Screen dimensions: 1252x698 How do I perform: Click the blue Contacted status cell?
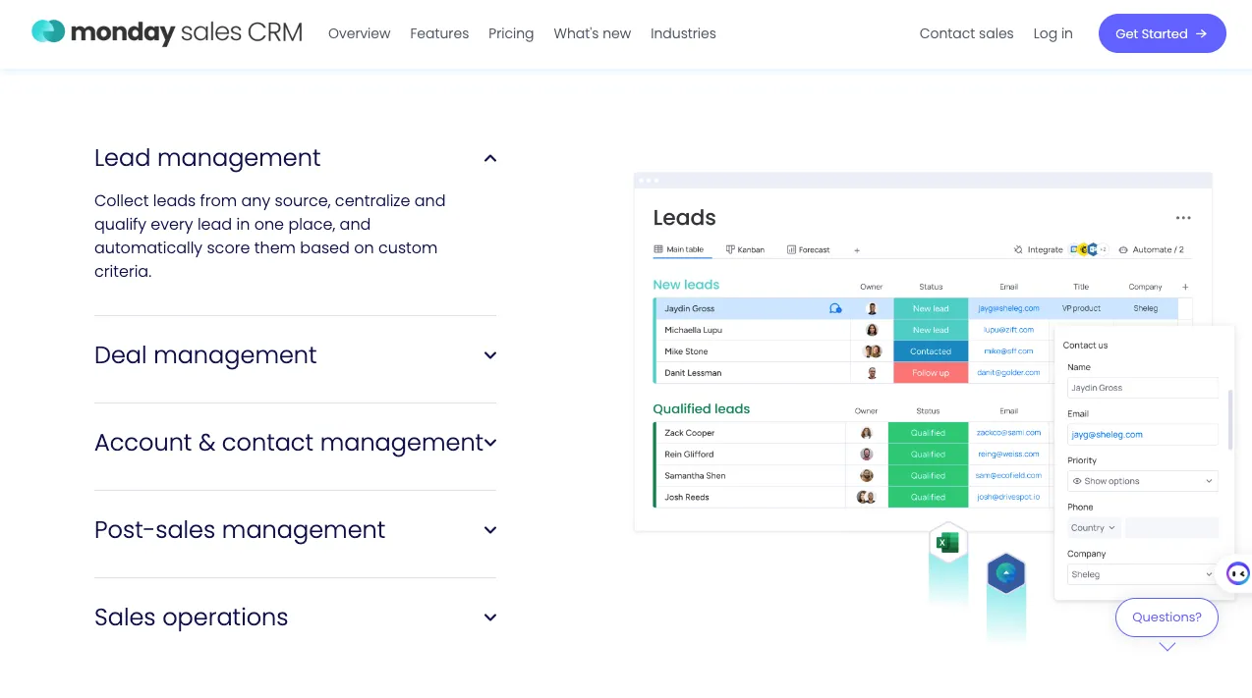coord(931,351)
